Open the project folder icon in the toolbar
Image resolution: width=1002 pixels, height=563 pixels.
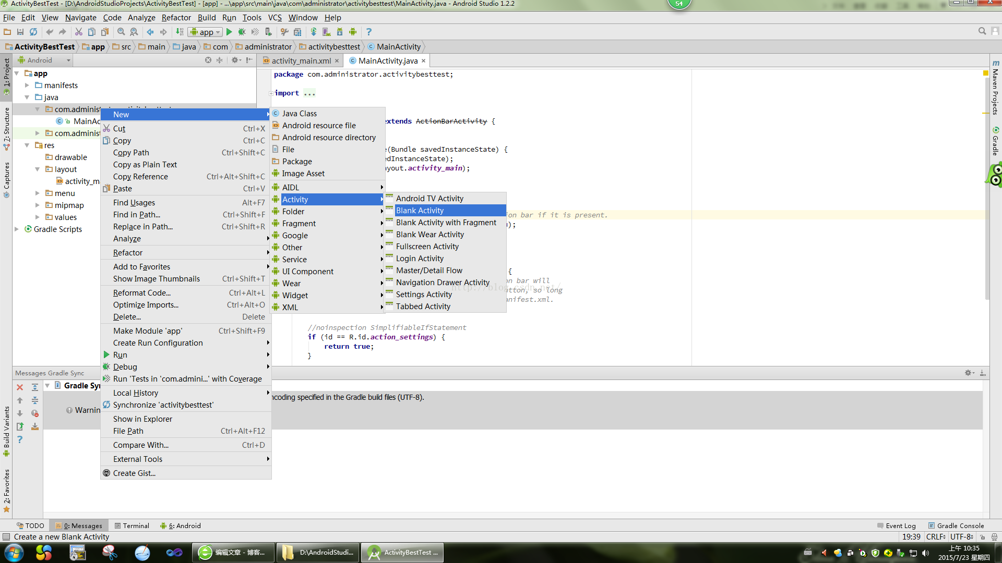coord(7,32)
